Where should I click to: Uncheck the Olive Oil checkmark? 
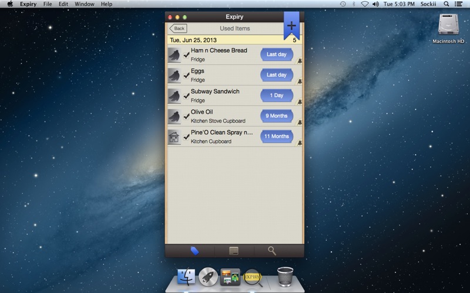186,116
